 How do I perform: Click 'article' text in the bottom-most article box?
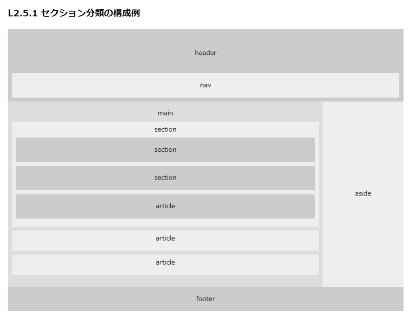pos(165,262)
